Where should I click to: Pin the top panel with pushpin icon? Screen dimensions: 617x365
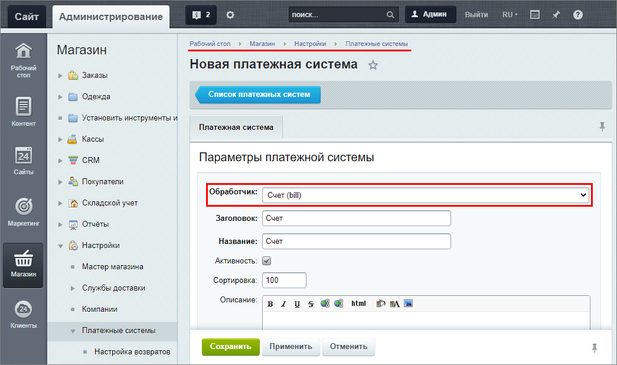[x=556, y=15]
